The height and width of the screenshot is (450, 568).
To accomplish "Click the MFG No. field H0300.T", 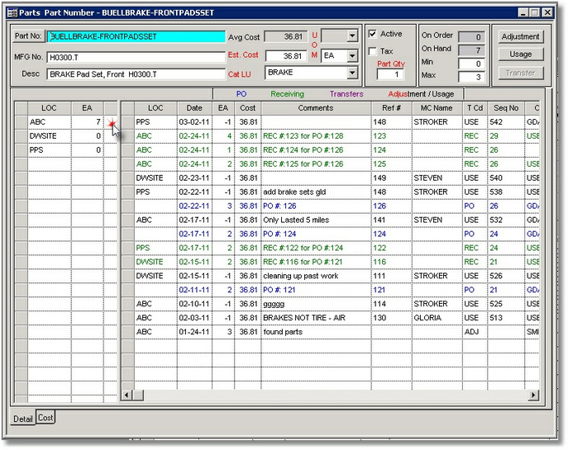I will pyautogui.click(x=136, y=56).
